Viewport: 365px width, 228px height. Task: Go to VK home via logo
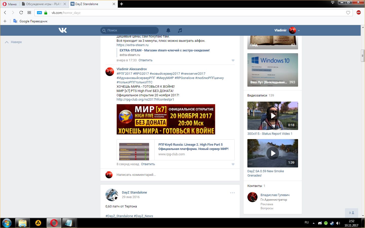coord(63,30)
